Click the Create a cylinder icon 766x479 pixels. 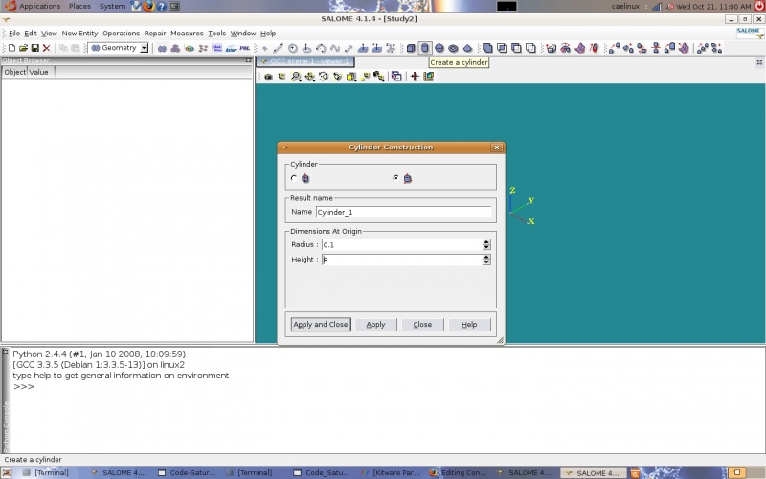[x=425, y=48]
